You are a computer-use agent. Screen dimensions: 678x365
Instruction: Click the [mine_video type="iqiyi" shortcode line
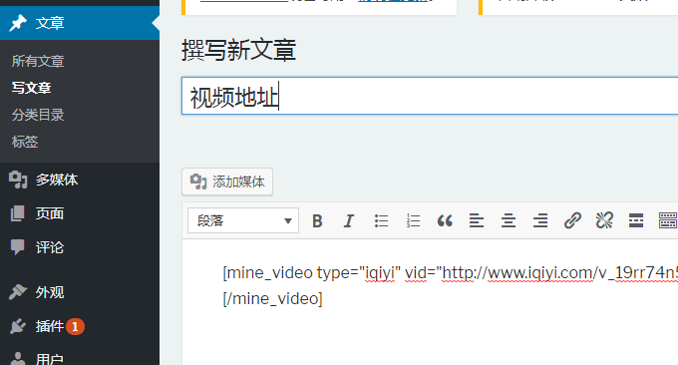[x=450, y=273]
